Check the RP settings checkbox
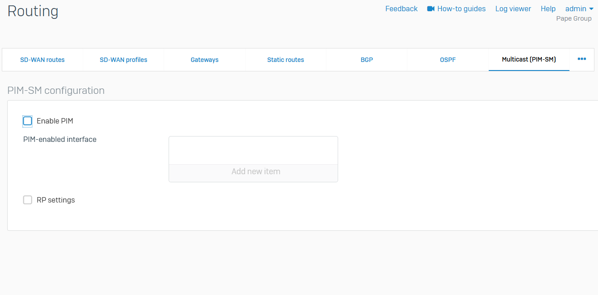598x295 pixels. [x=28, y=200]
